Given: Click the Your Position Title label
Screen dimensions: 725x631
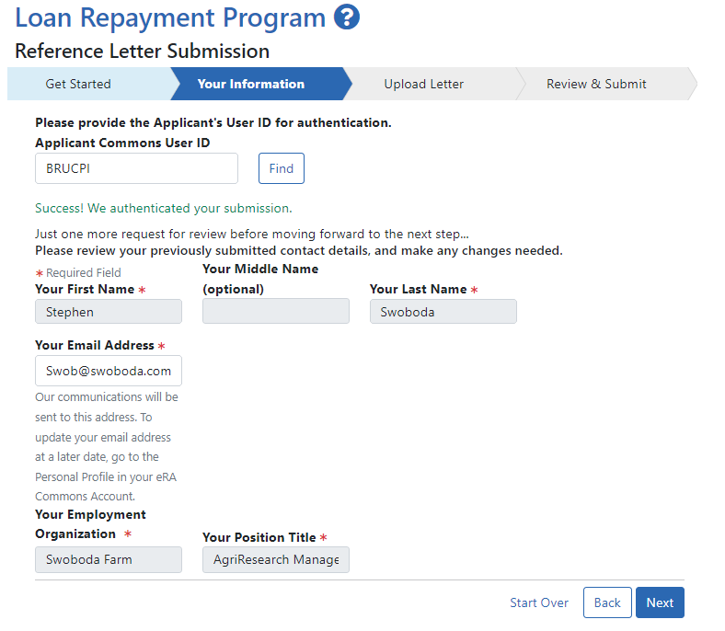Looking at the screenshot, I should [x=259, y=537].
